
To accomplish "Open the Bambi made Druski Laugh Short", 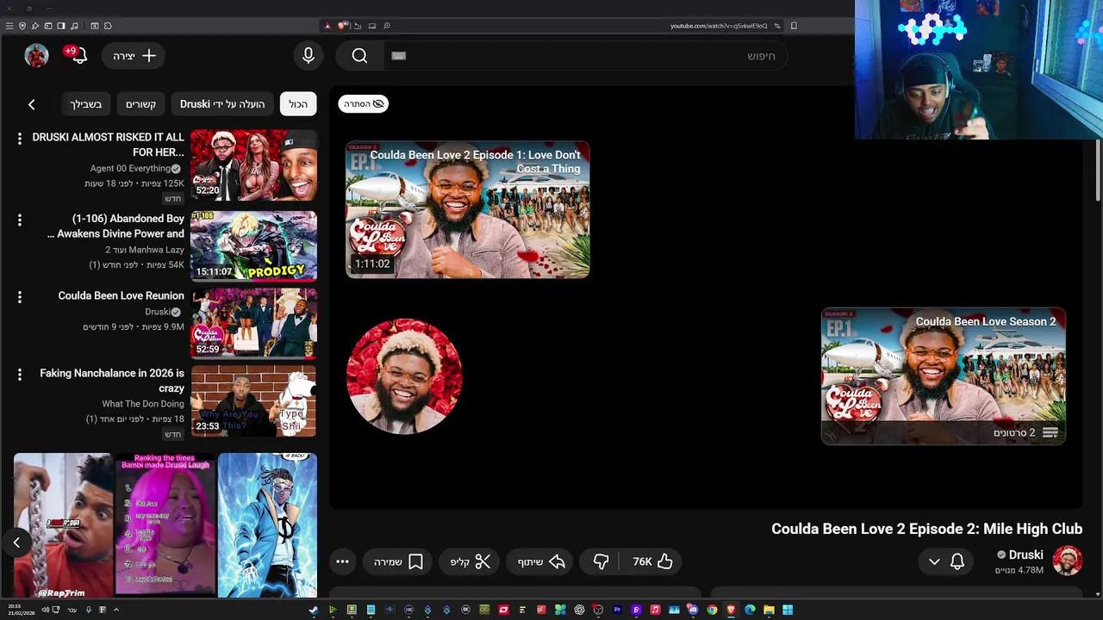I will pyautogui.click(x=165, y=525).
